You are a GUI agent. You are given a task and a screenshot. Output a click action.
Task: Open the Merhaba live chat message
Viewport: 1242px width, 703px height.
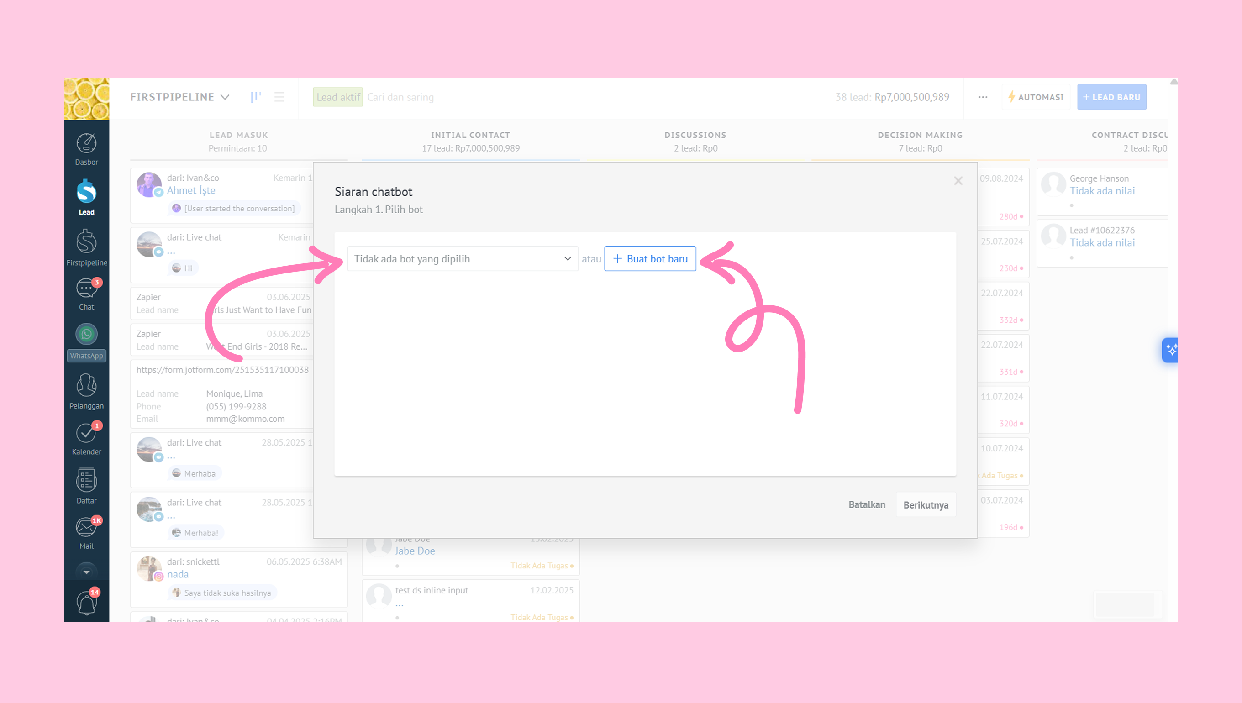point(195,474)
